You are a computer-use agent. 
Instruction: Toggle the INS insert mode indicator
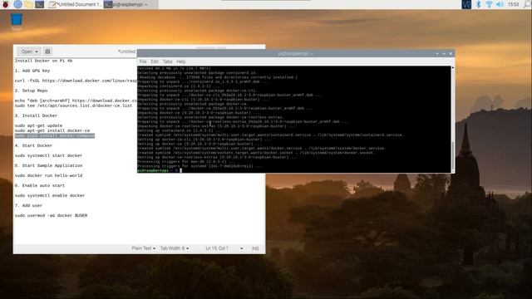(255, 248)
